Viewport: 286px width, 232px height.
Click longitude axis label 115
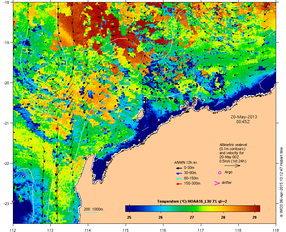tap(126, 230)
